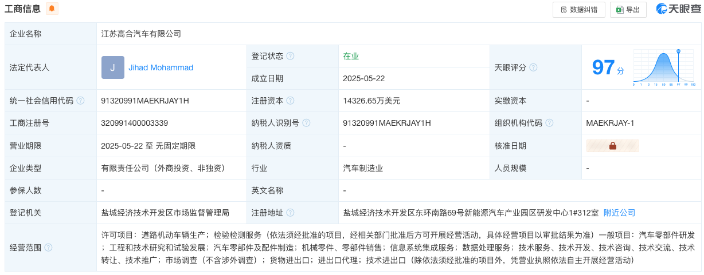Click industry value 汽车制造业
This screenshot has height=275, width=704.
click(x=363, y=168)
